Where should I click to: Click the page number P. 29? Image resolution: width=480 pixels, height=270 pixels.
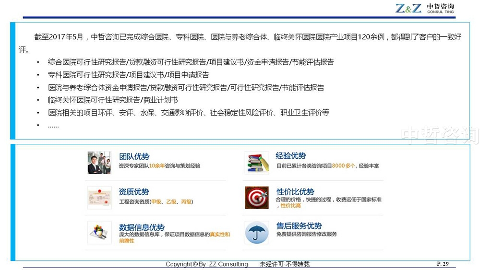[x=443, y=264]
